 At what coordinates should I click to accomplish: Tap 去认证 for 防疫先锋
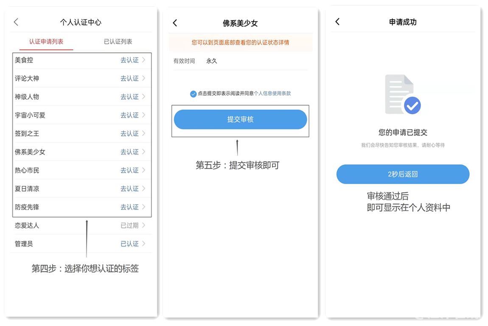point(129,207)
